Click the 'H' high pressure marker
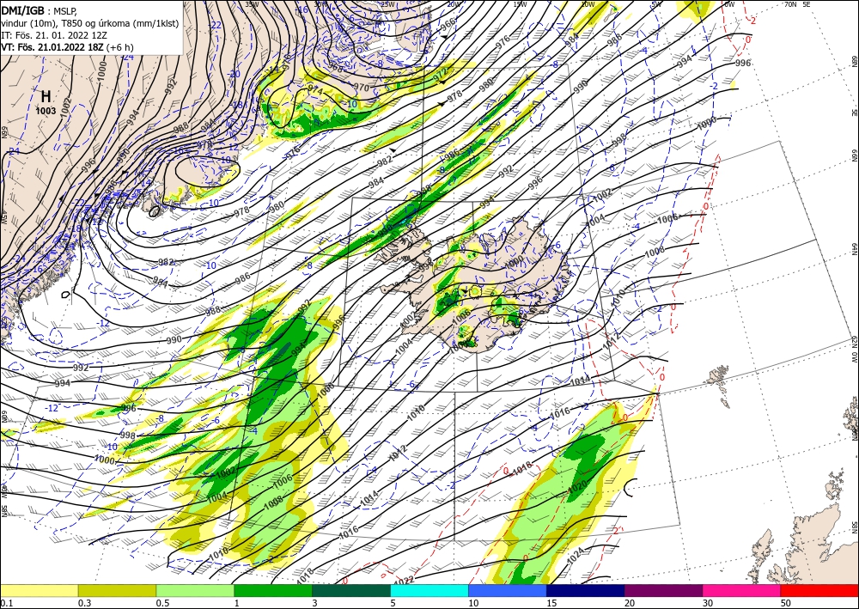 pyautogui.click(x=46, y=97)
